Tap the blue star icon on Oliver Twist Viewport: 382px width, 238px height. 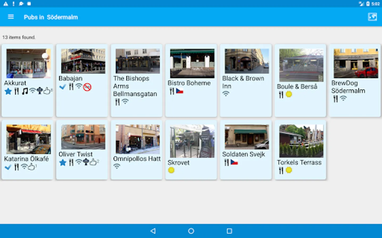(63, 162)
